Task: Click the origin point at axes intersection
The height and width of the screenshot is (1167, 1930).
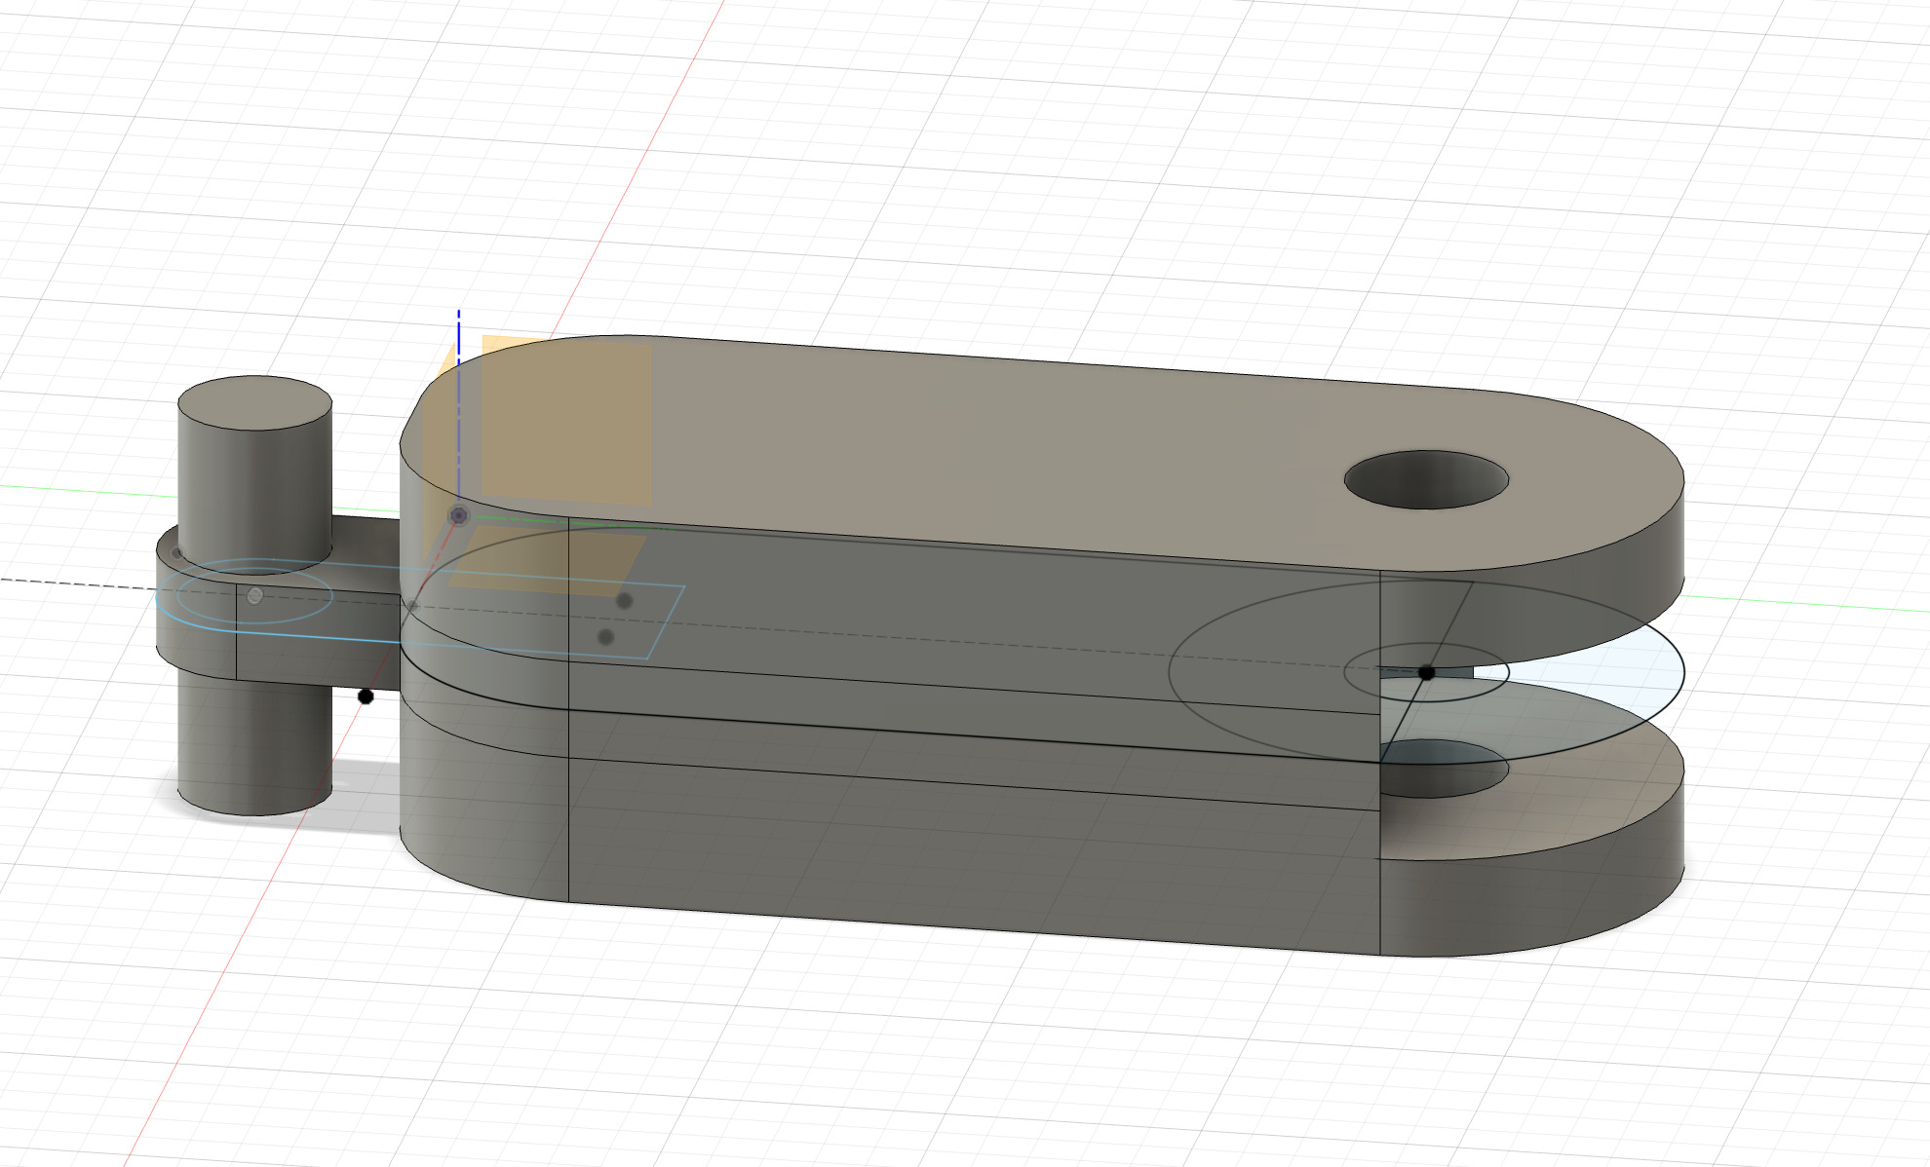Action: (x=458, y=515)
